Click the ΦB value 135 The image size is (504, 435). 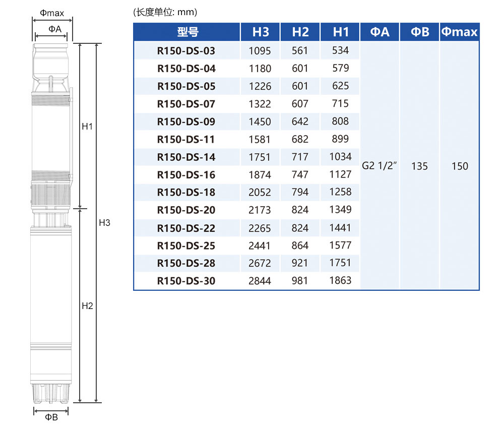419,166
